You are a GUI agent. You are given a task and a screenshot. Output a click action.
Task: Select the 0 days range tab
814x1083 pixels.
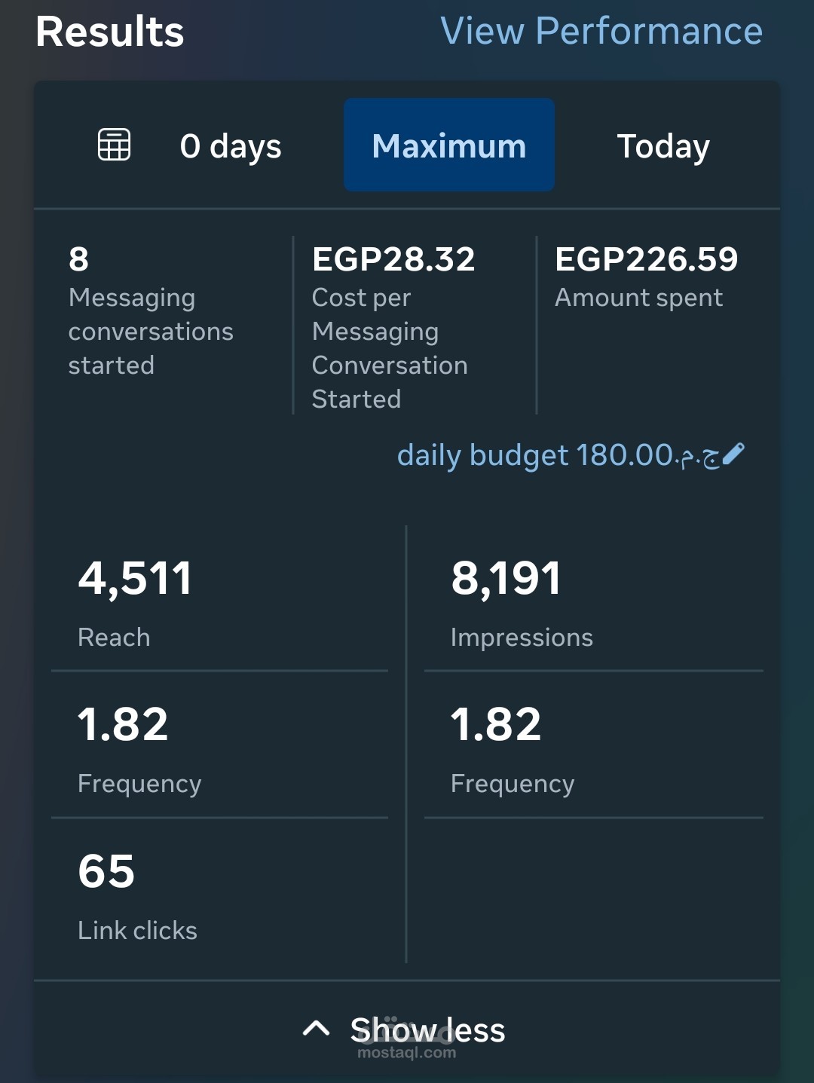pyautogui.click(x=231, y=146)
